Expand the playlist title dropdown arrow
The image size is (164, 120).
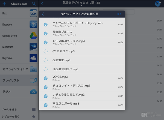point(81,5)
